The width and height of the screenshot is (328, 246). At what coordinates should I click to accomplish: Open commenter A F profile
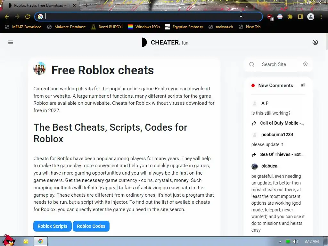pos(265,103)
